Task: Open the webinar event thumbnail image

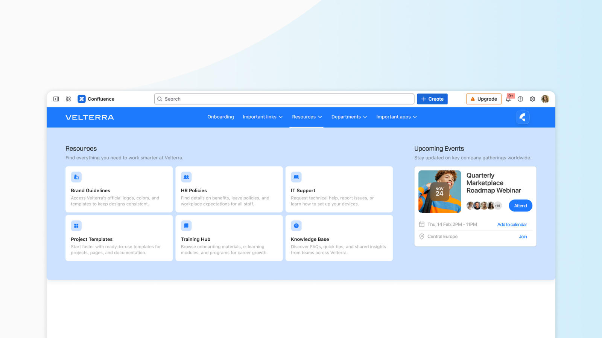Action: [440, 192]
